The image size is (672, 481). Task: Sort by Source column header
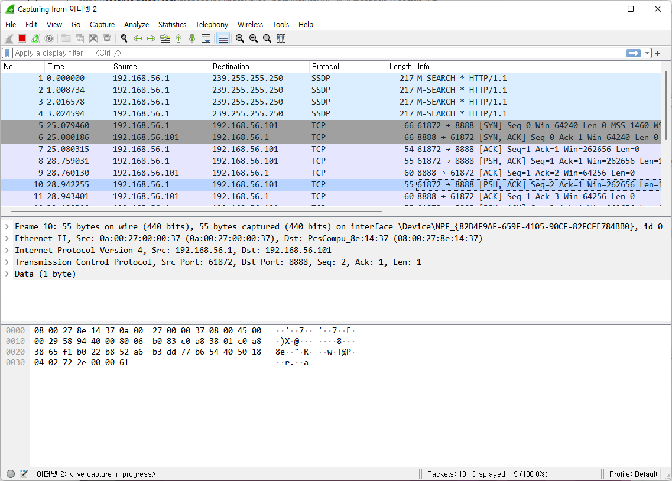pos(160,66)
